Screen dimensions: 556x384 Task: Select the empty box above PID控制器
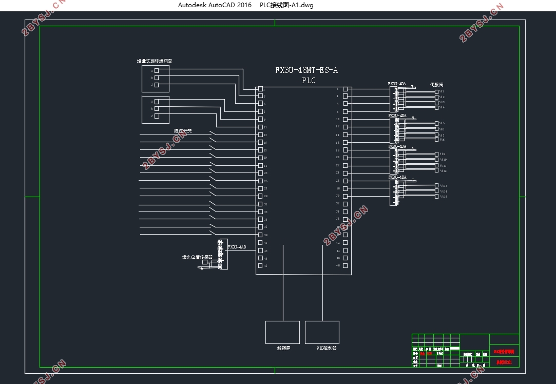click(322, 332)
